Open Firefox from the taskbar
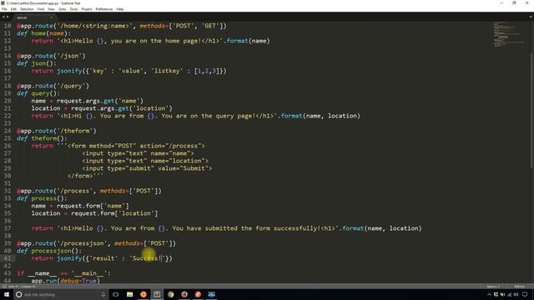 (184, 294)
